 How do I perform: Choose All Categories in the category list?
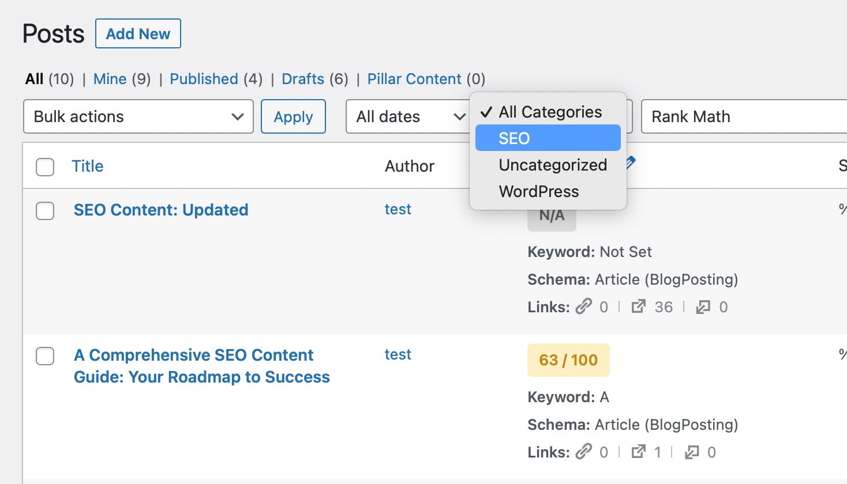(548, 112)
